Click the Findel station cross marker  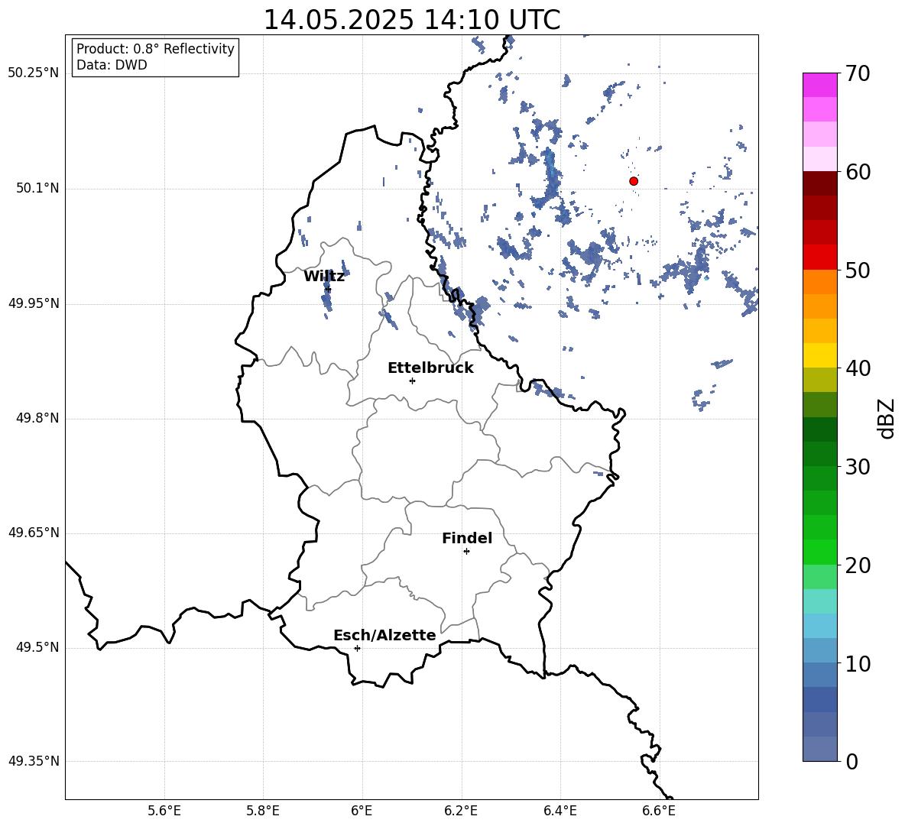(x=466, y=552)
